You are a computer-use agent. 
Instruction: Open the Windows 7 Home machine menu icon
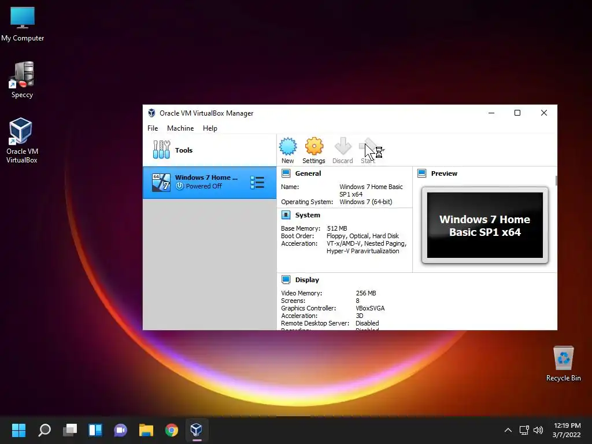257,182
